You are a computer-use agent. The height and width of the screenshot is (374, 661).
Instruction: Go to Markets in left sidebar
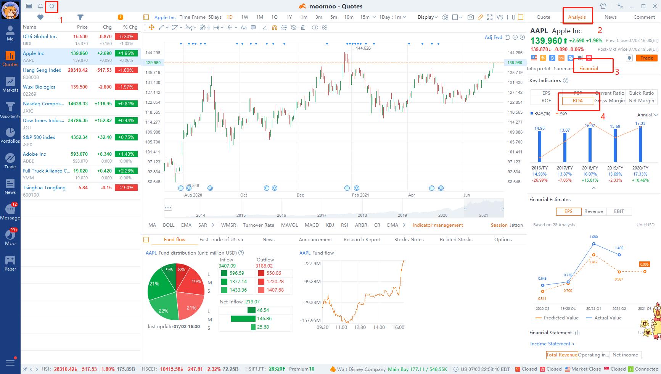pos(10,84)
